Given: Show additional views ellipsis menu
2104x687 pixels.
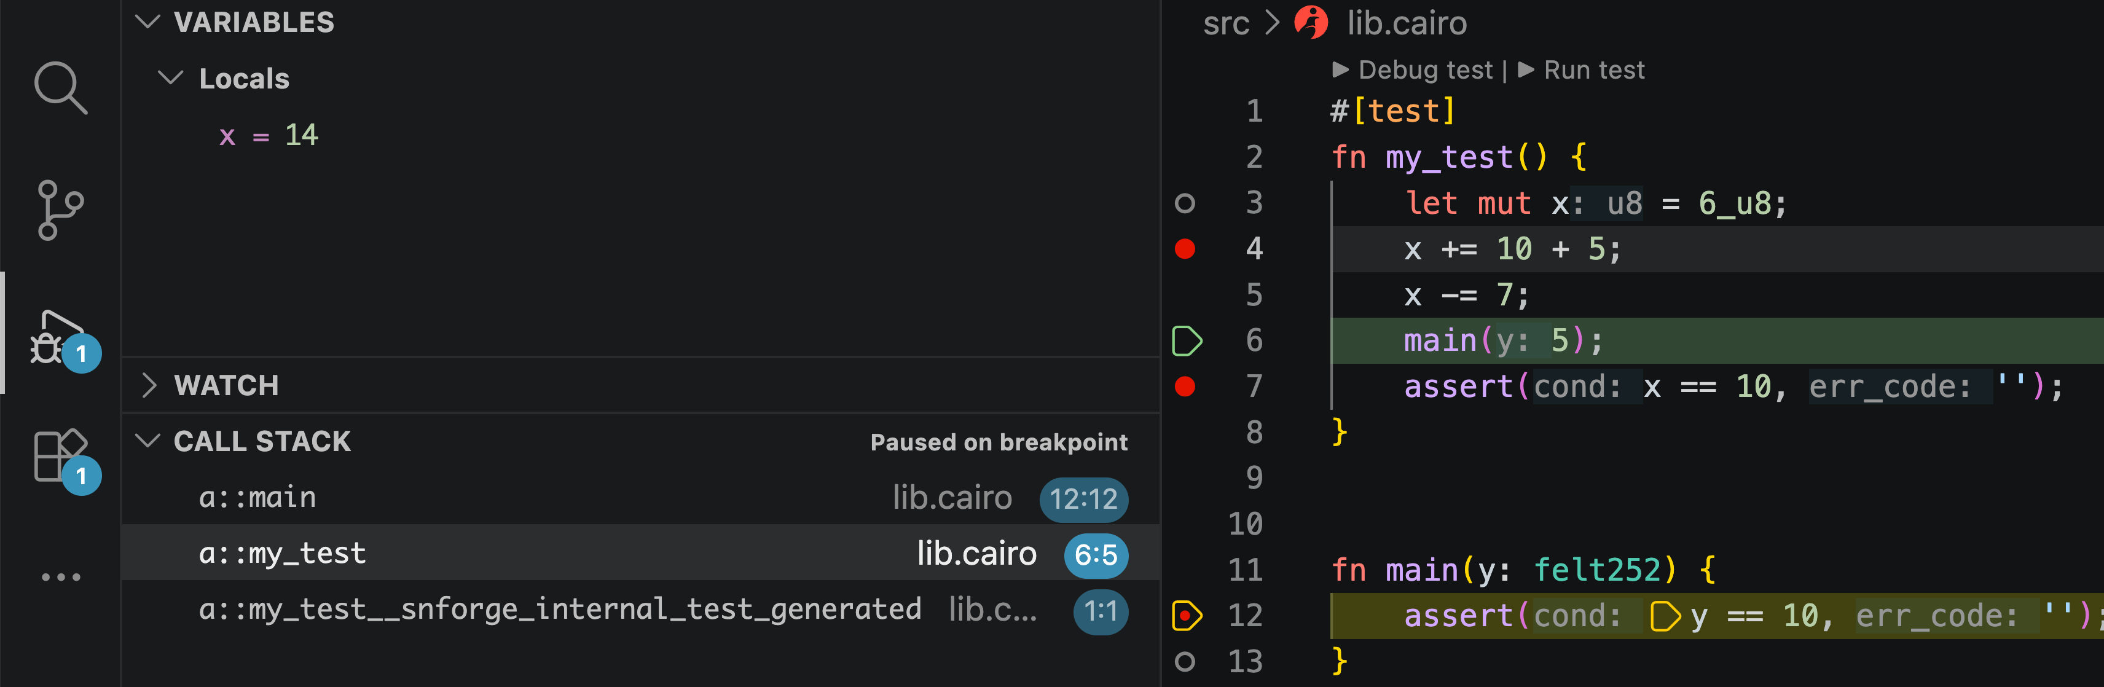Looking at the screenshot, I should point(60,577).
